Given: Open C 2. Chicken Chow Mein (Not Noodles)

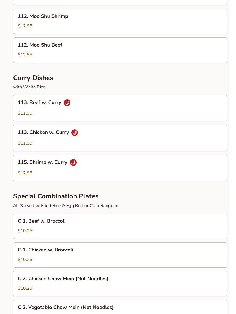Looking at the screenshot, I should [x=63, y=279].
